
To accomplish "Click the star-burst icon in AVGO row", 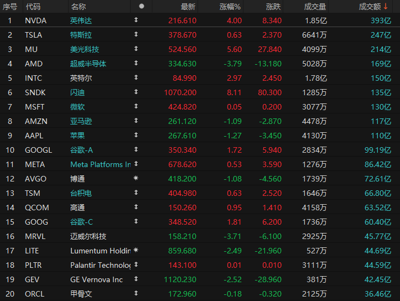I will (136, 178).
